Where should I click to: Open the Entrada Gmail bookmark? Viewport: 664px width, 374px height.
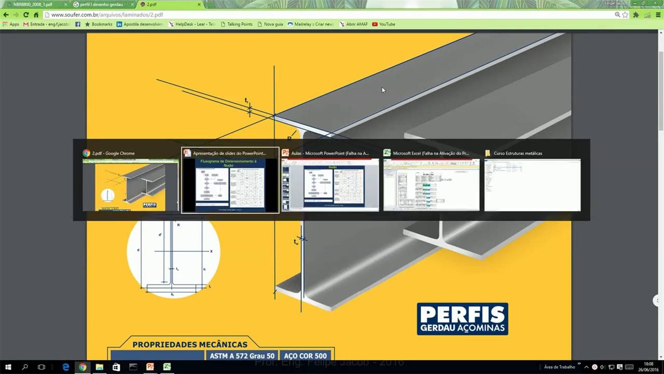pos(46,24)
